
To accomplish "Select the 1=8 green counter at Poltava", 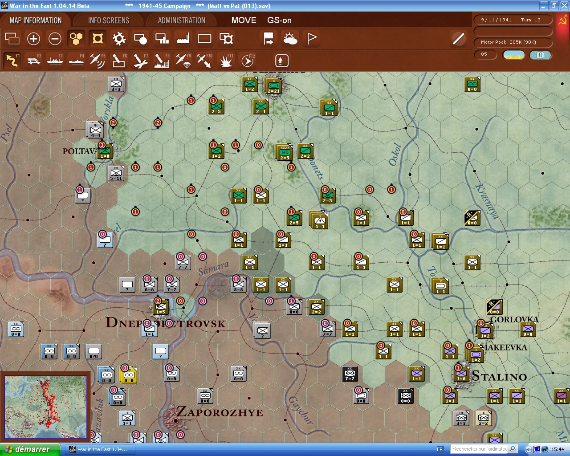I will (105, 151).
